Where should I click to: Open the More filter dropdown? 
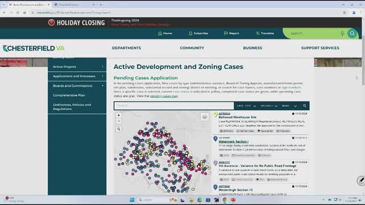289,106
